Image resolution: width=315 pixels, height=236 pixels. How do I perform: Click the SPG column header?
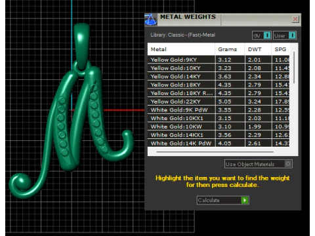point(281,49)
